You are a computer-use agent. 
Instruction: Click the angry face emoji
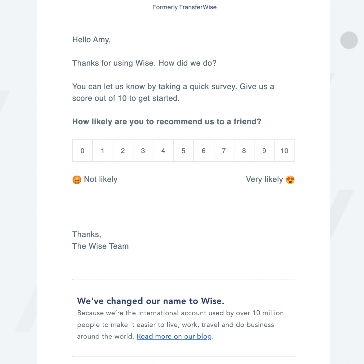(77, 180)
